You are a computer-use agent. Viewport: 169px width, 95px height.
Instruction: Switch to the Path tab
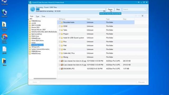[x=32, y=16]
